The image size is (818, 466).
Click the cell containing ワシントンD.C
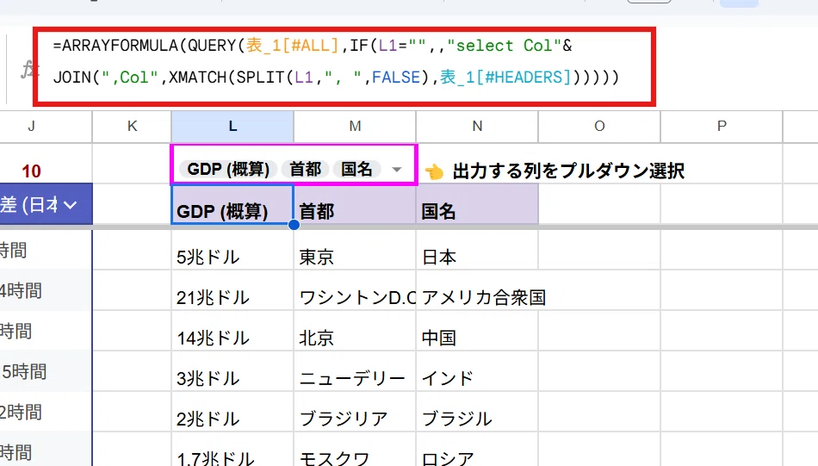tap(355, 290)
